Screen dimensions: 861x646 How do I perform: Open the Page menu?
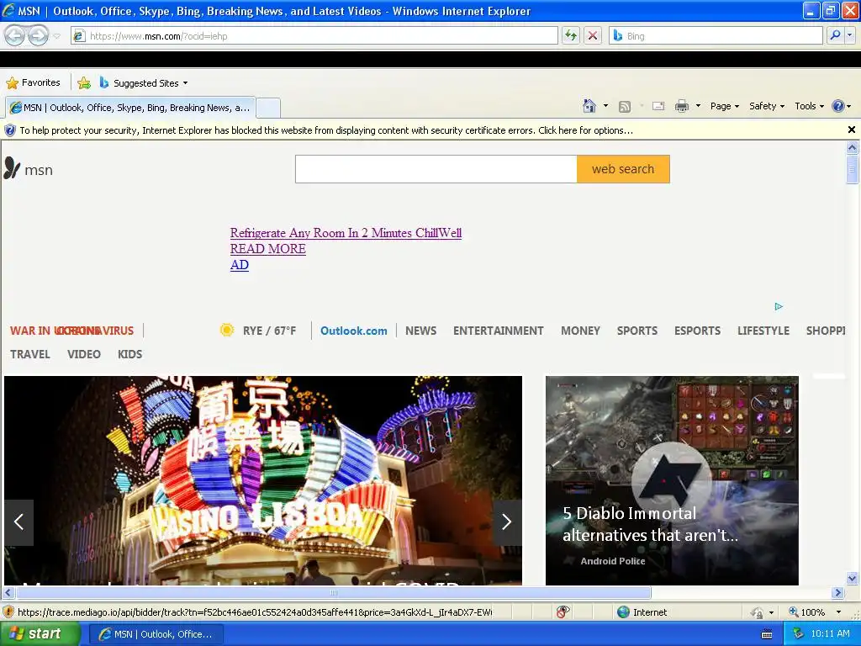point(724,106)
